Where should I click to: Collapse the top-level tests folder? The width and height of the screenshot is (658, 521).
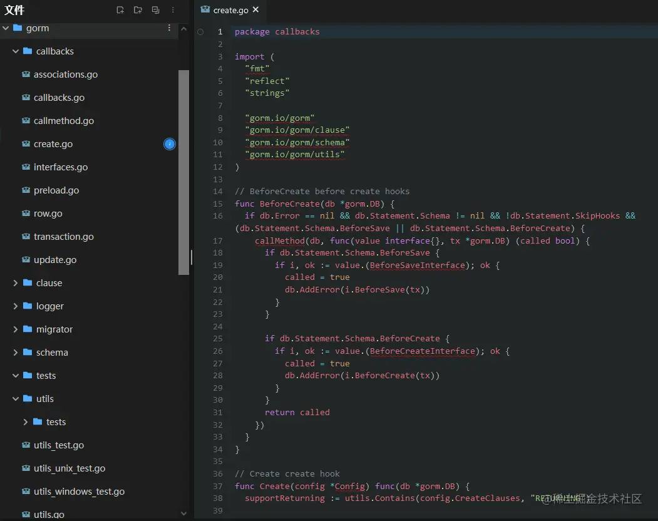tap(16, 376)
